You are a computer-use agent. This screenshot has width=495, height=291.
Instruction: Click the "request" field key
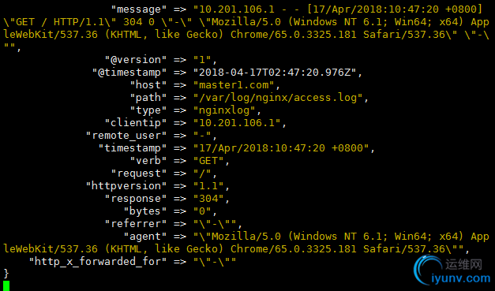[139, 173]
